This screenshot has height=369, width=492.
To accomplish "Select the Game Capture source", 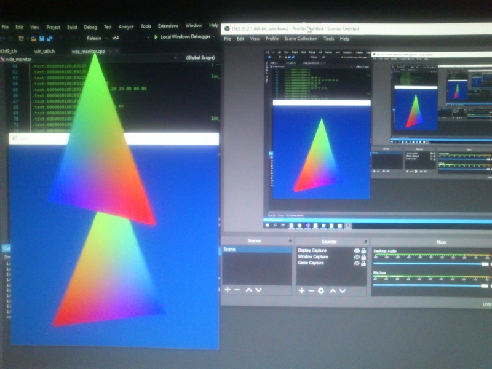I will 311,263.
